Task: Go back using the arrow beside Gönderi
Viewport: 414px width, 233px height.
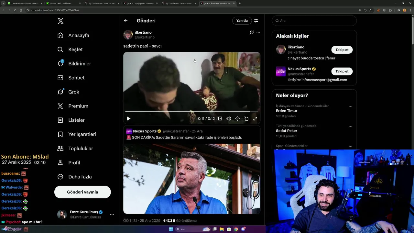Action: pyautogui.click(x=125, y=21)
